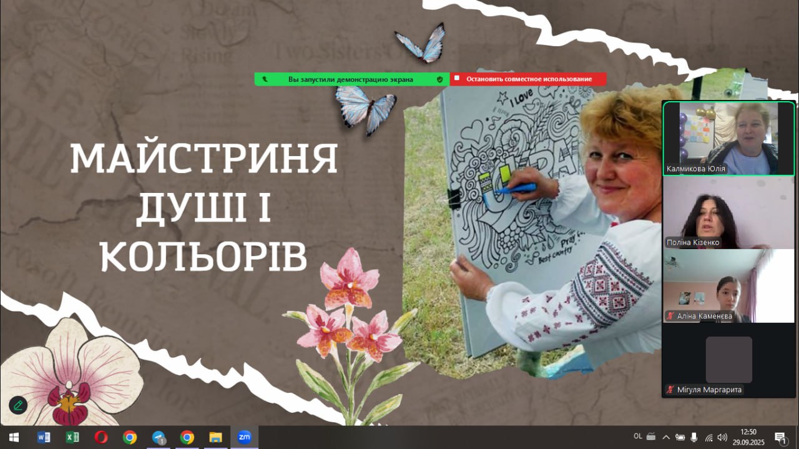Viewport: 799px width, 449px height.
Task: Click the Zoom annotation pencil icon
Action: pyautogui.click(x=18, y=405)
